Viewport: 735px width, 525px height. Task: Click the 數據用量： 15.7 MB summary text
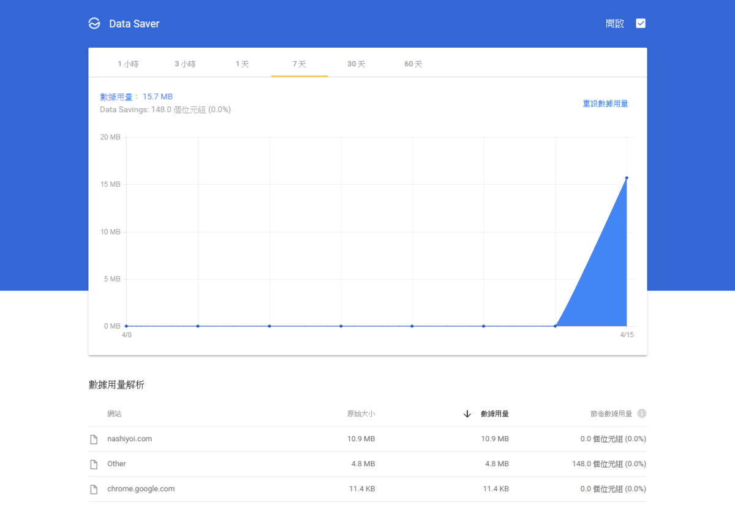tap(137, 97)
